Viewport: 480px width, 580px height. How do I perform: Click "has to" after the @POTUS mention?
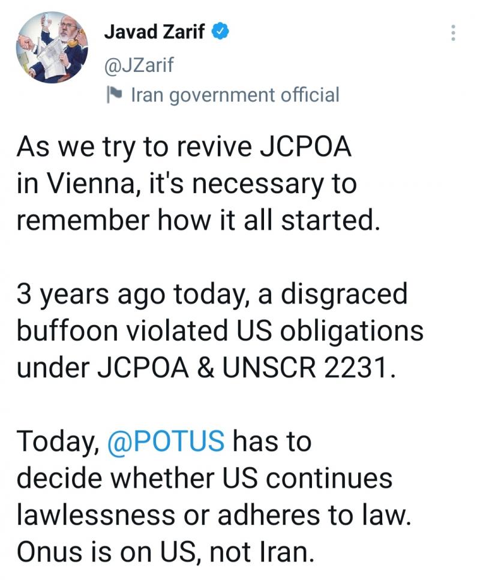272,441
